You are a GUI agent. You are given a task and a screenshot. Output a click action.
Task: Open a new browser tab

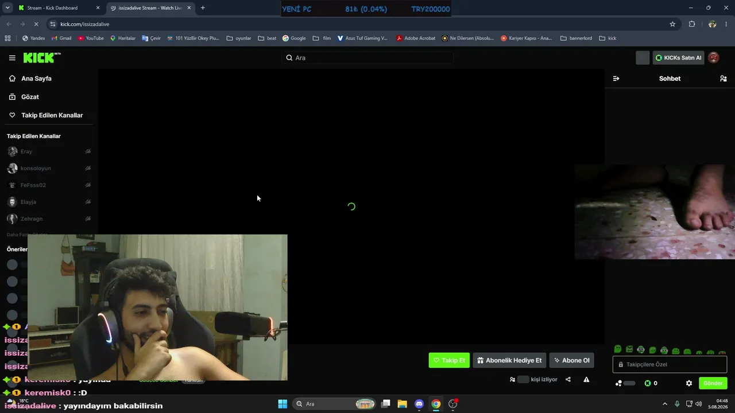coord(203,8)
